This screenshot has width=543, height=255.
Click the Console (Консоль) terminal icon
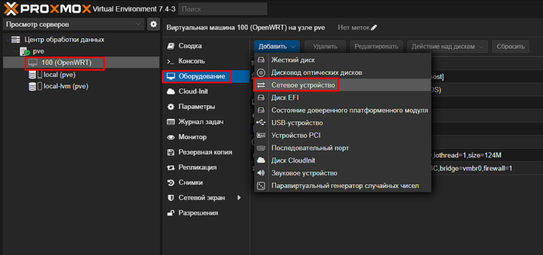(x=170, y=61)
